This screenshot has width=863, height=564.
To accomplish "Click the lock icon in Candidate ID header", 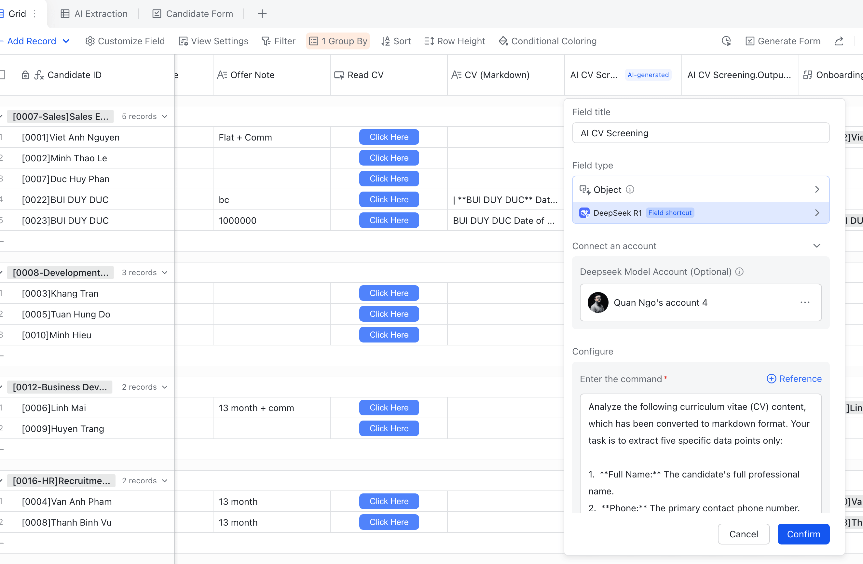I will [x=25, y=75].
